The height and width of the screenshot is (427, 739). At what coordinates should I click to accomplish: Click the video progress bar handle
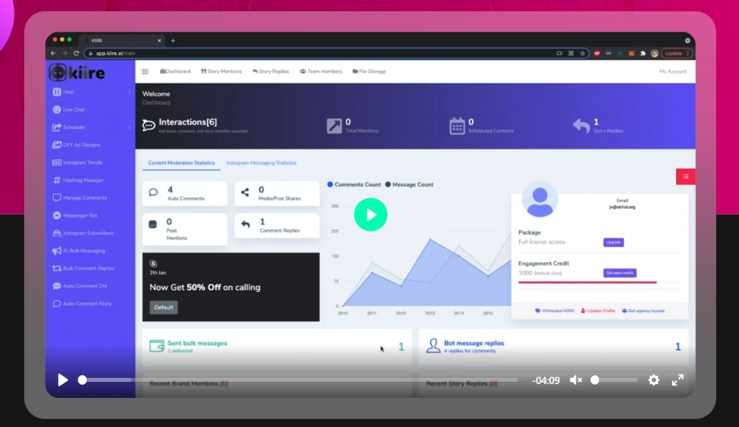click(x=82, y=380)
